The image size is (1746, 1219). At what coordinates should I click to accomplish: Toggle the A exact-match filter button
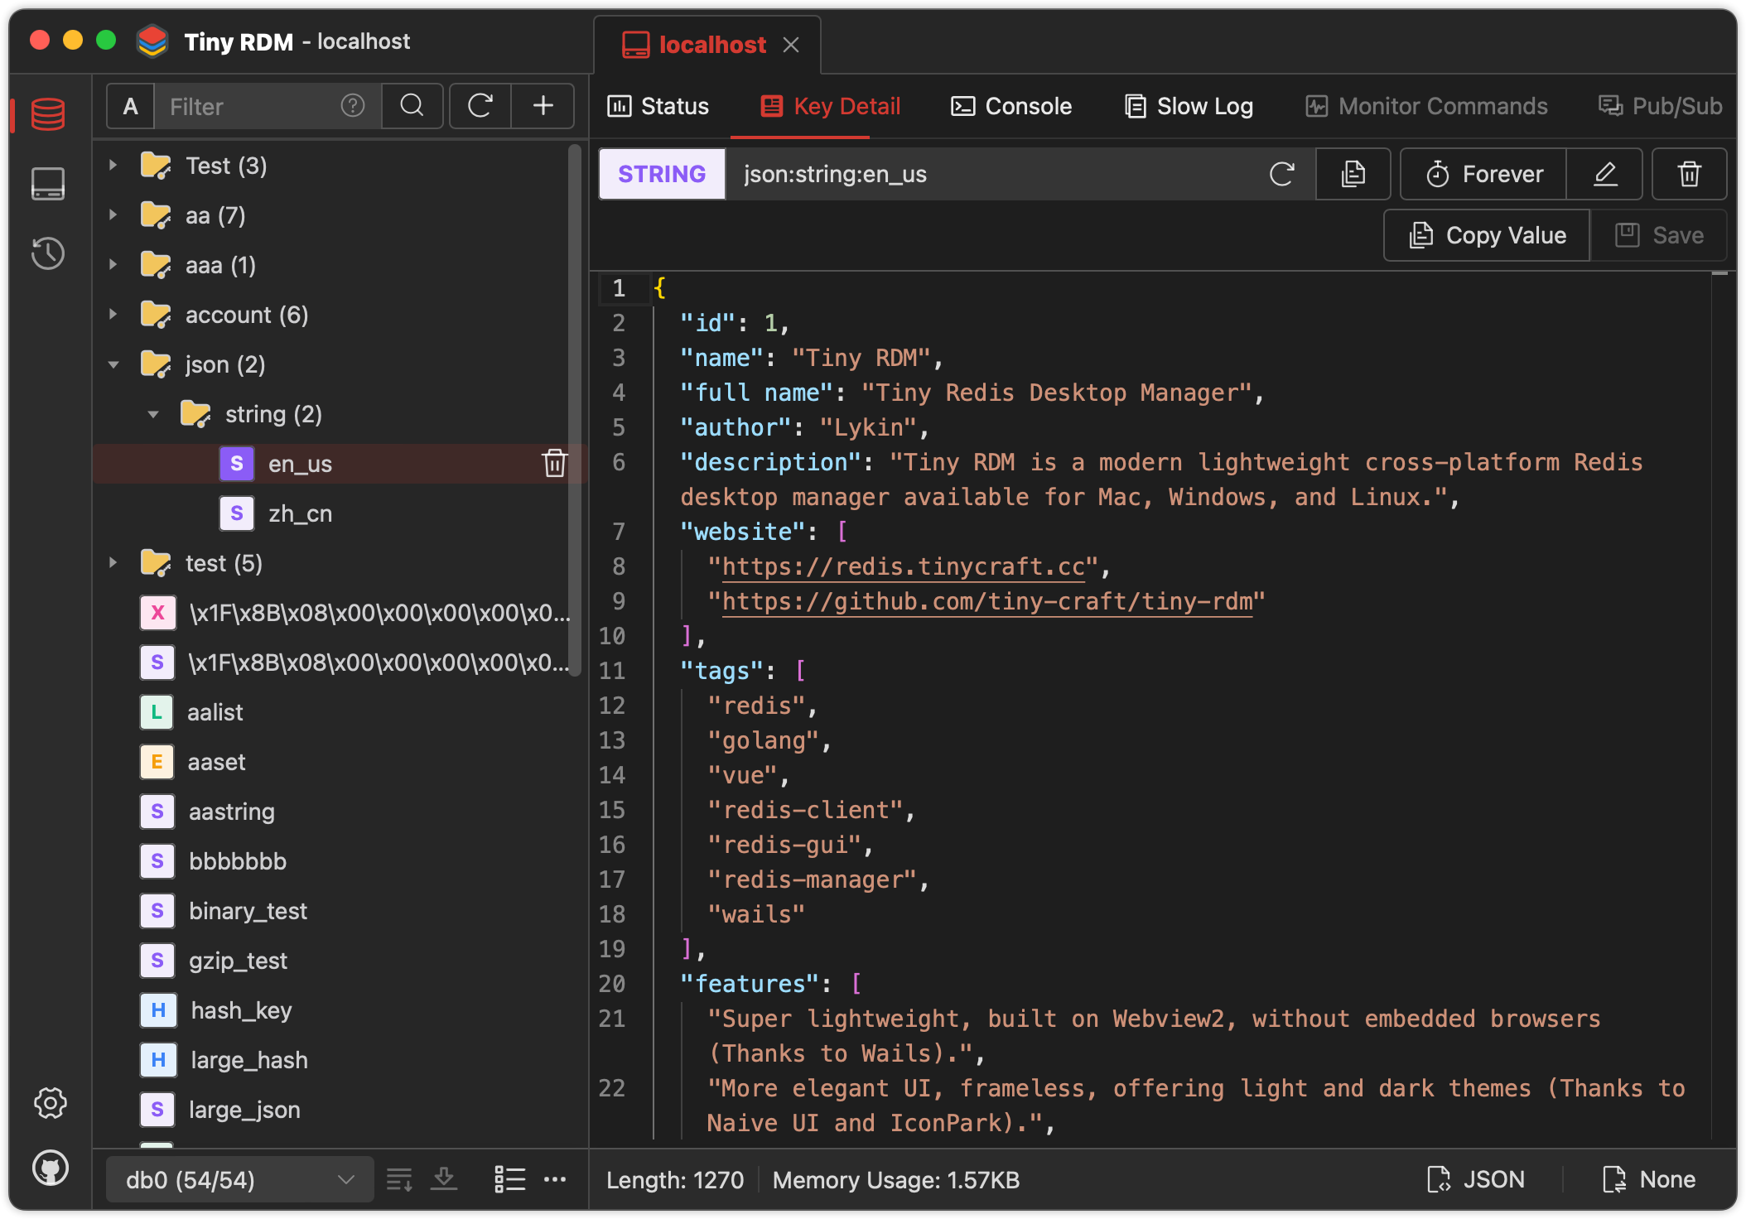[131, 106]
